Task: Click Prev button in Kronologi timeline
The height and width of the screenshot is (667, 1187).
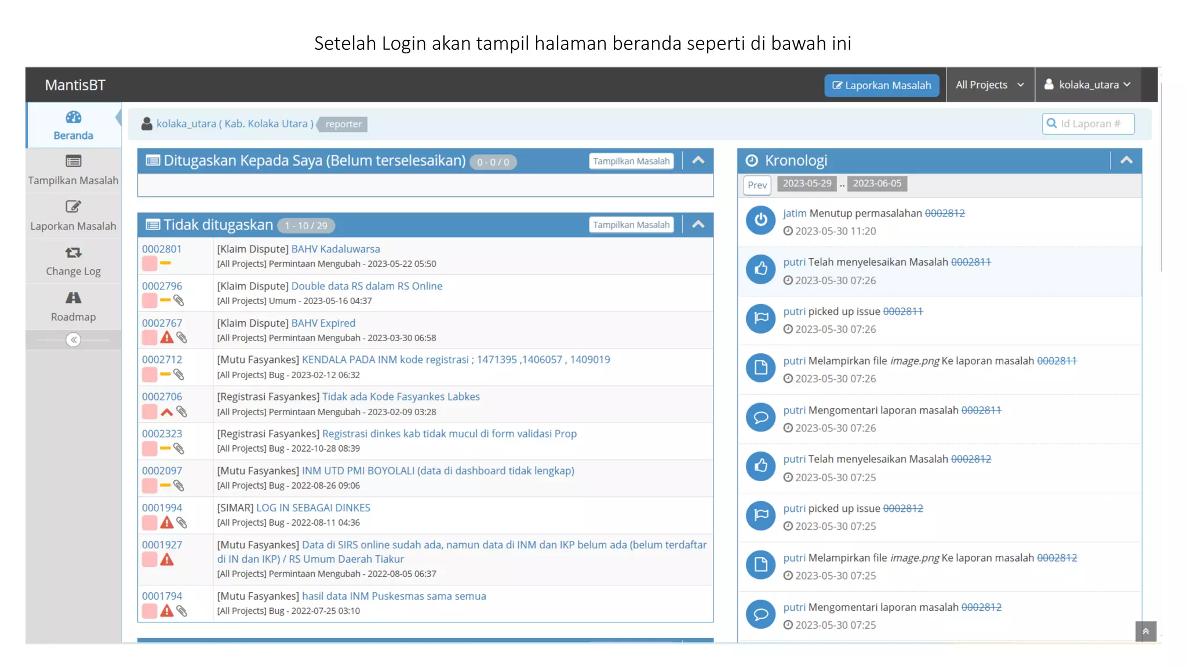Action: [x=757, y=185]
